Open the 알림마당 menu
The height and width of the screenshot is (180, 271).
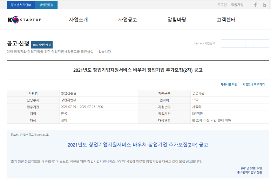[177, 20]
